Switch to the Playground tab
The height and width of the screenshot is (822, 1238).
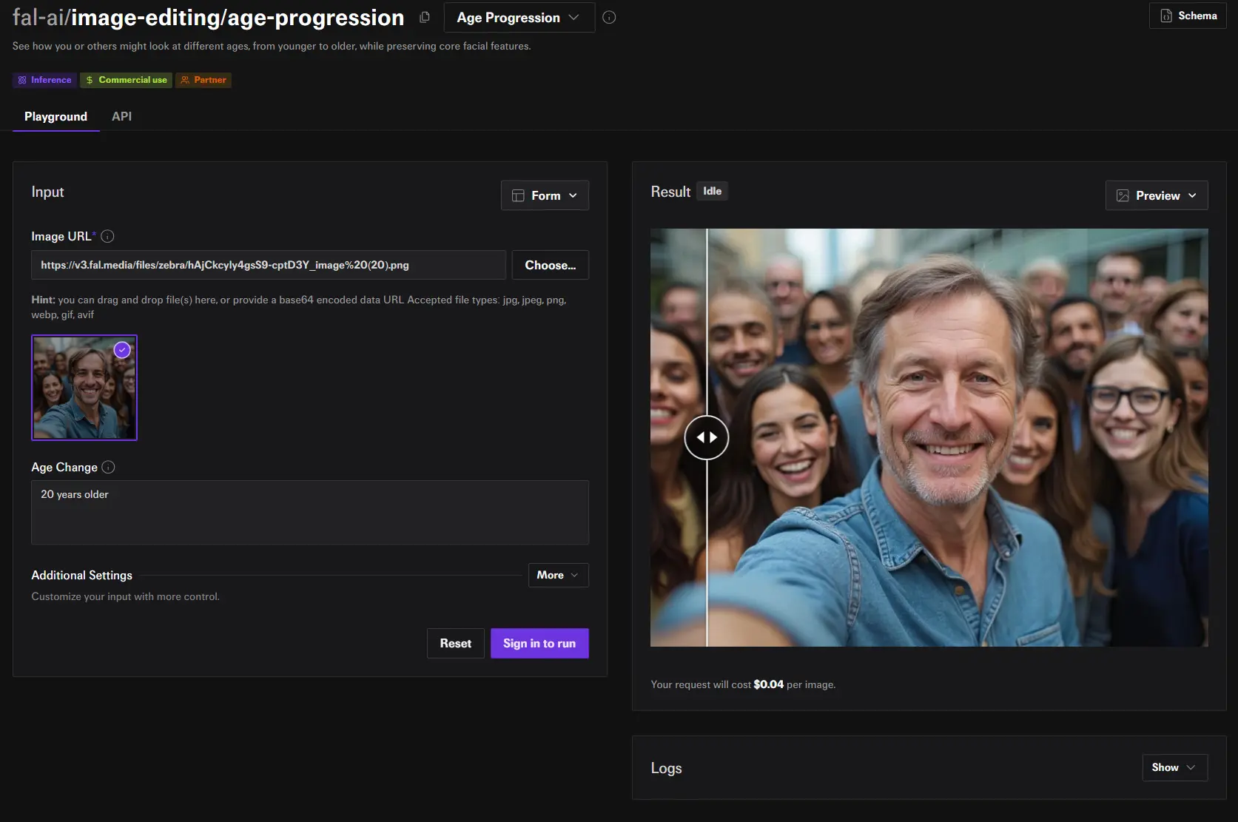click(55, 116)
